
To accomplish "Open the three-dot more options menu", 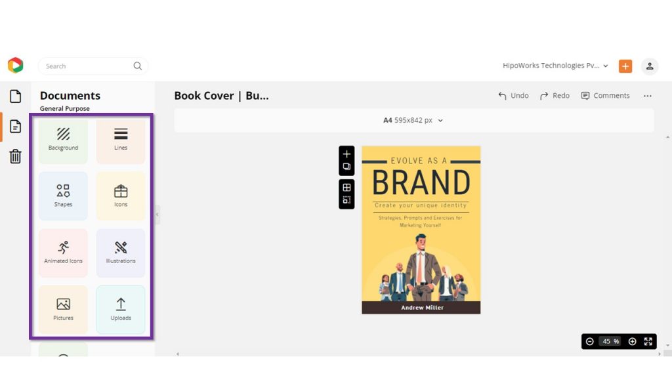I will [x=647, y=96].
